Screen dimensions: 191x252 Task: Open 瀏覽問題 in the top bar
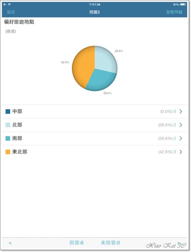pyautogui.click(x=174, y=12)
